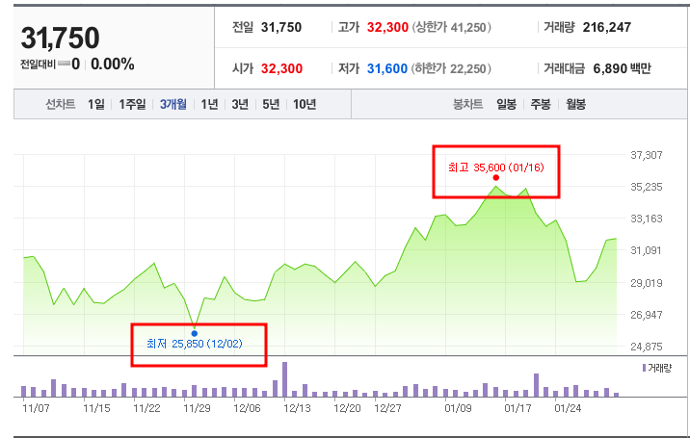Click 전일 value 31,750 in top row
The image size is (690, 438).
point(281,27)
